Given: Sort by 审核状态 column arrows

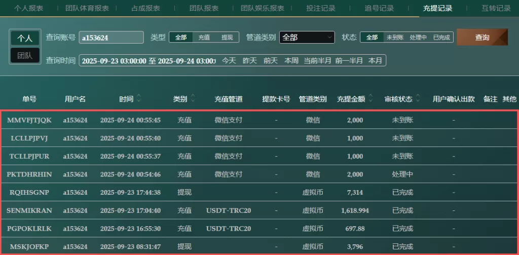Looking at the screenshot, I should [x=420, y=99].
